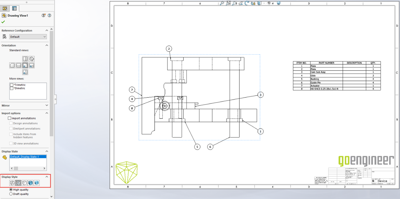Select the Zoom to Area tool
This screenshot has width=400, height=199.
tap(234, 4)
